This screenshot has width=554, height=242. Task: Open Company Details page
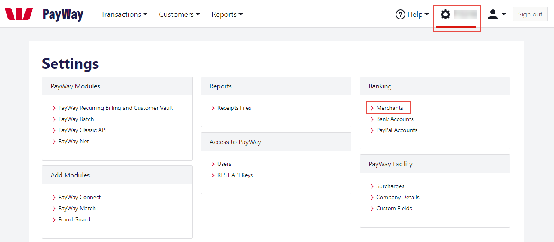(x=398, y=198)
